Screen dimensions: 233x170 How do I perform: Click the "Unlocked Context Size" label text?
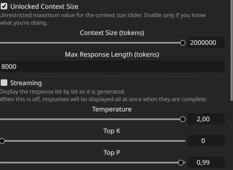[44, 6]
